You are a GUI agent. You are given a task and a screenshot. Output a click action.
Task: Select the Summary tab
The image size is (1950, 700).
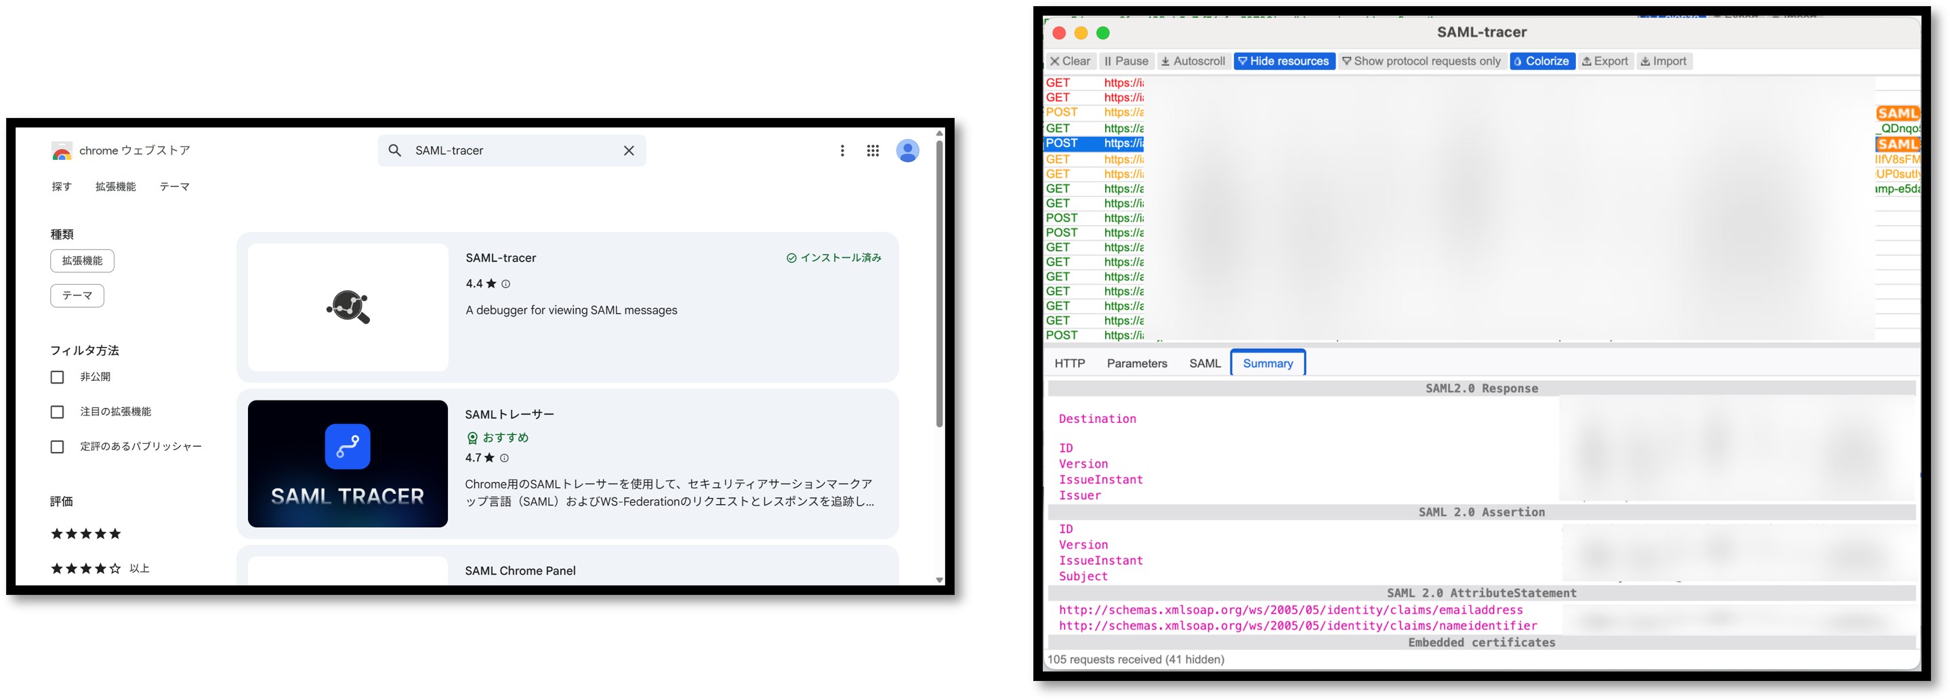[x=1268, y=363]
